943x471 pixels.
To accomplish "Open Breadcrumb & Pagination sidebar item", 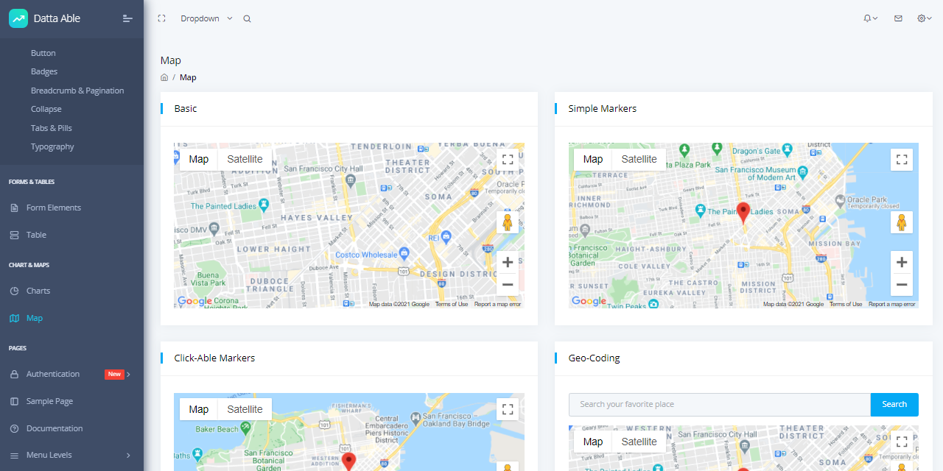I will coord(77,91).
